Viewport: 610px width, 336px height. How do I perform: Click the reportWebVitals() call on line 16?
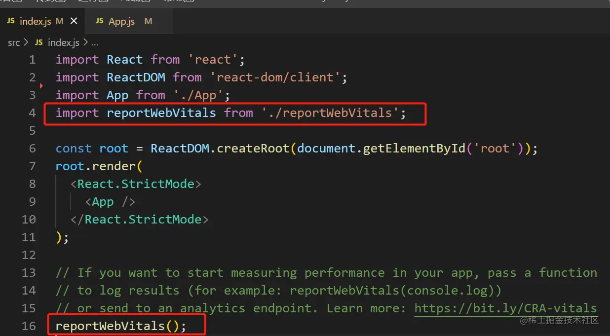(121, 326)
